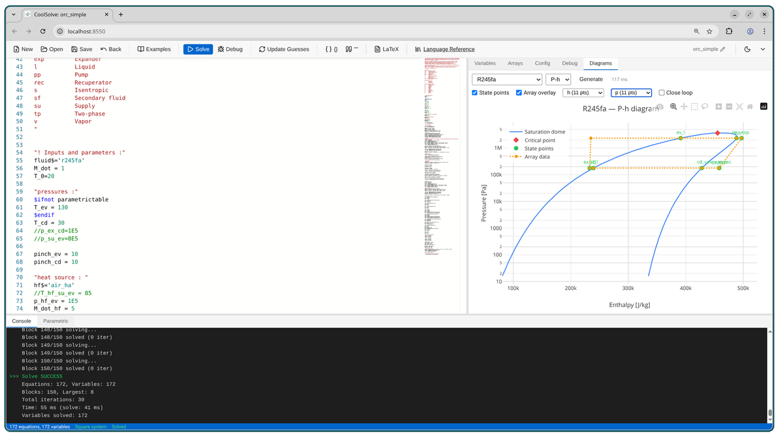This screenshot has height=440, width=783.
Task: Enable the Close loop checkbox
Action: (x=661, y=93)
